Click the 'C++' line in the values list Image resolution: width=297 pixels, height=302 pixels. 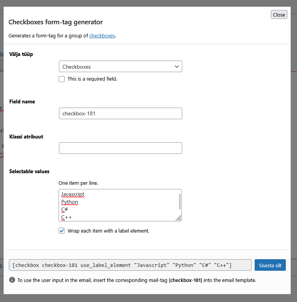click(x=66, y=217)
